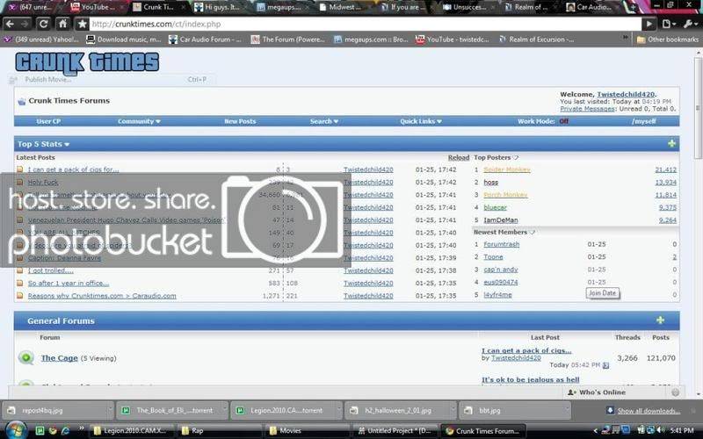Expand General Forums with plus icon
The height and width of the screenshot is (439, 703).
pyautogui.click(x=660, y=320)
